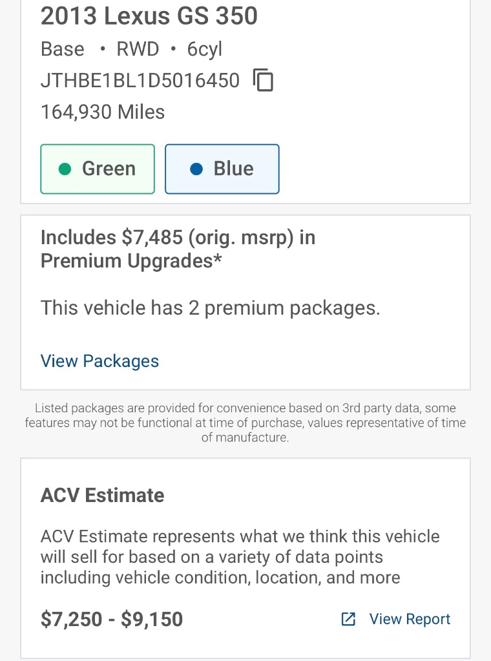
Task: Click the external-link icon beside View Report
Action: [x=348, y=619]
